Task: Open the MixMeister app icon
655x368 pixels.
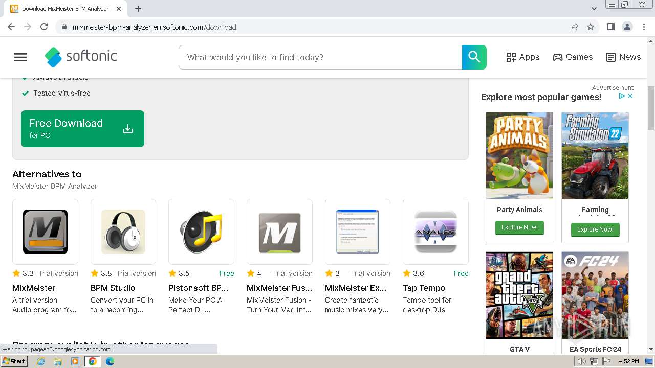Action: (45, 232)
